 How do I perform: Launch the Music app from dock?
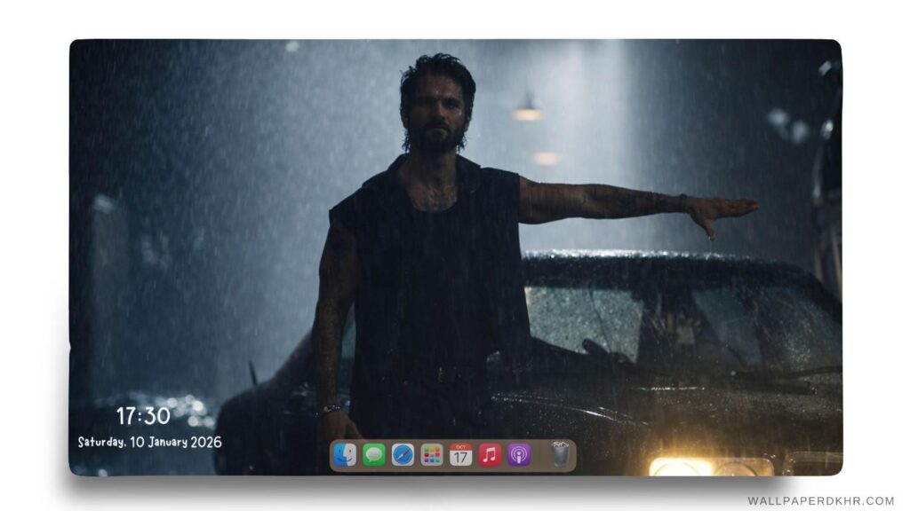pyautogui.click(x=490, y=455)
